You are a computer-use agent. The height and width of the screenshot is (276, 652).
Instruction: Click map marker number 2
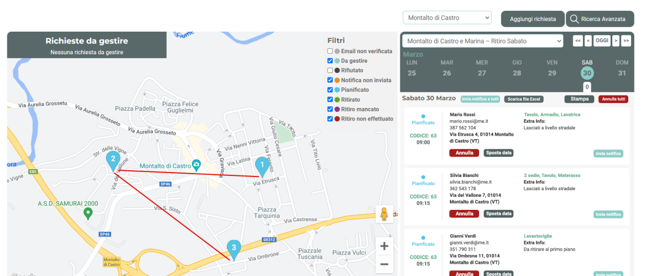(x=113, y=159)
